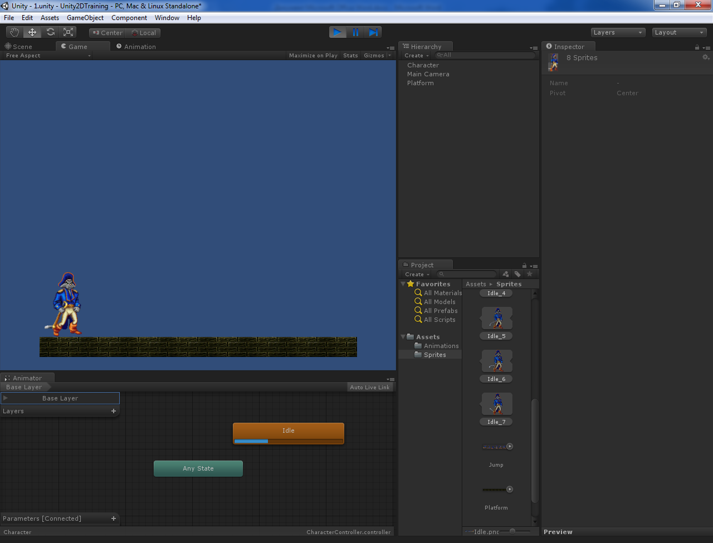Click the Search by Type icon in the Project panel
713x543 pixels.
(506, 274)
